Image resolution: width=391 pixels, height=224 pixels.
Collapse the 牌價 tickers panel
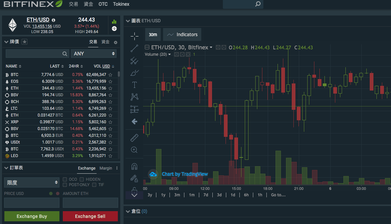click(x=6, y=42)
